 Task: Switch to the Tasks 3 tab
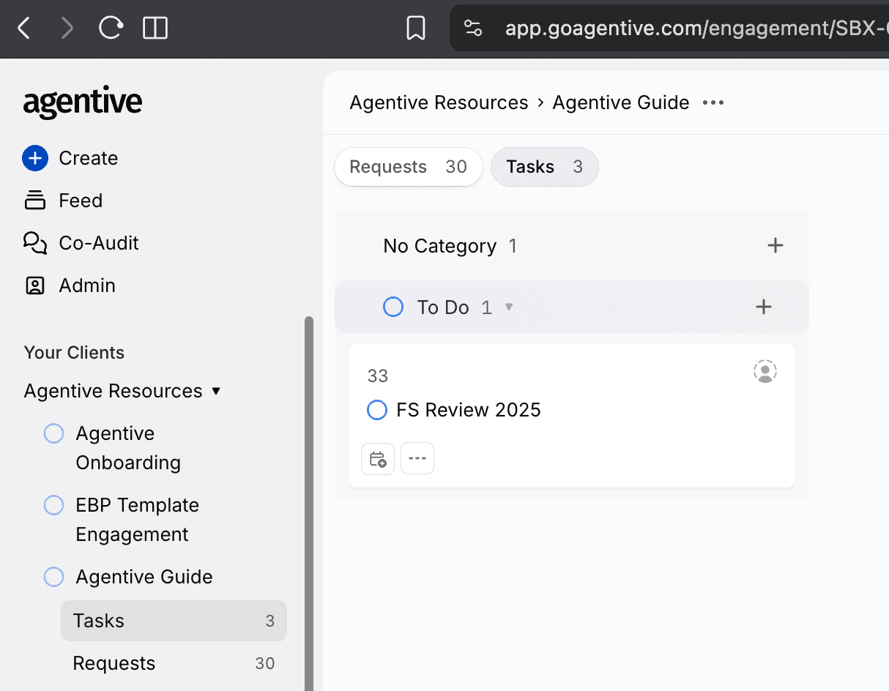pyautogui.click(x=545, y=167)
